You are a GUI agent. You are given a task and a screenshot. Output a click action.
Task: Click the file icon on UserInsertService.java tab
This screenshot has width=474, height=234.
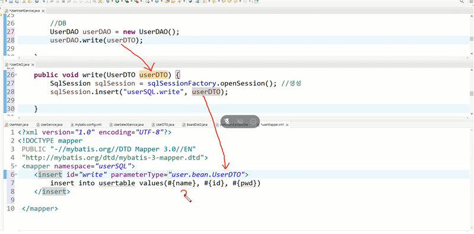coord(7,11)
